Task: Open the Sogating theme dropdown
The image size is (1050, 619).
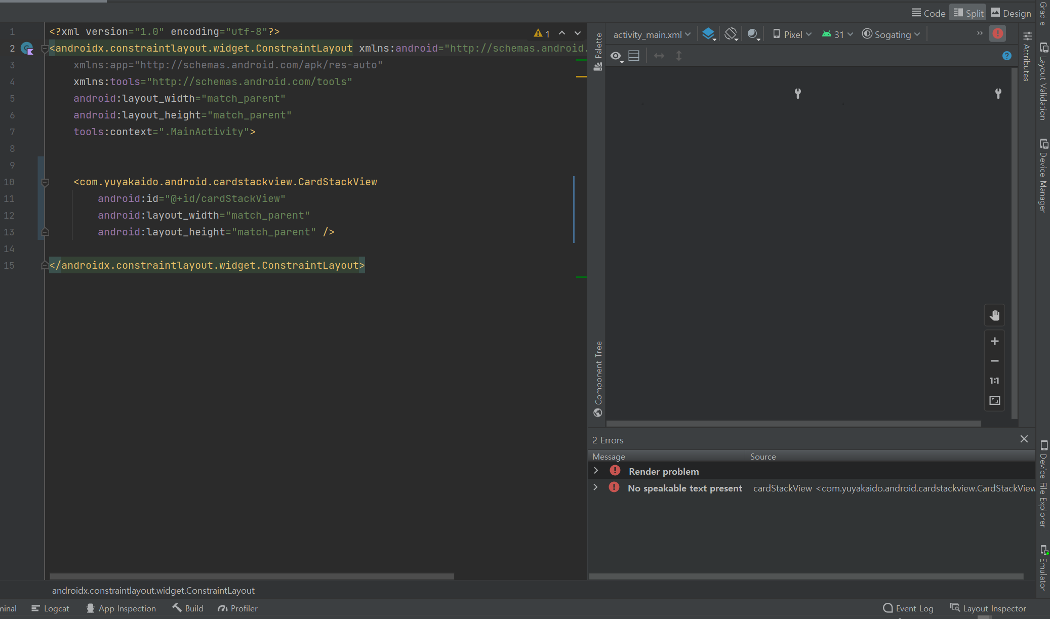Action: click(892, 34)
